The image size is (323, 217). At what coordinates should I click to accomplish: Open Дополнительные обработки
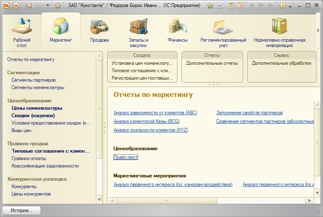[x=281, y=63]
